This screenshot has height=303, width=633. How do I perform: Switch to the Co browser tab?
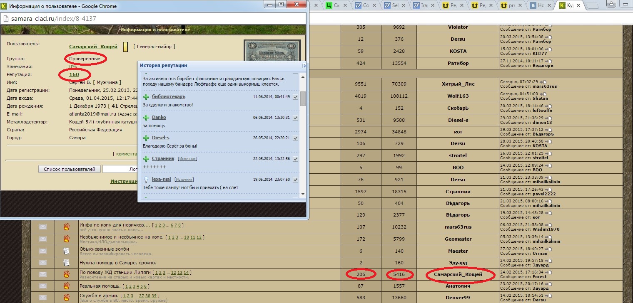point(366,5)
